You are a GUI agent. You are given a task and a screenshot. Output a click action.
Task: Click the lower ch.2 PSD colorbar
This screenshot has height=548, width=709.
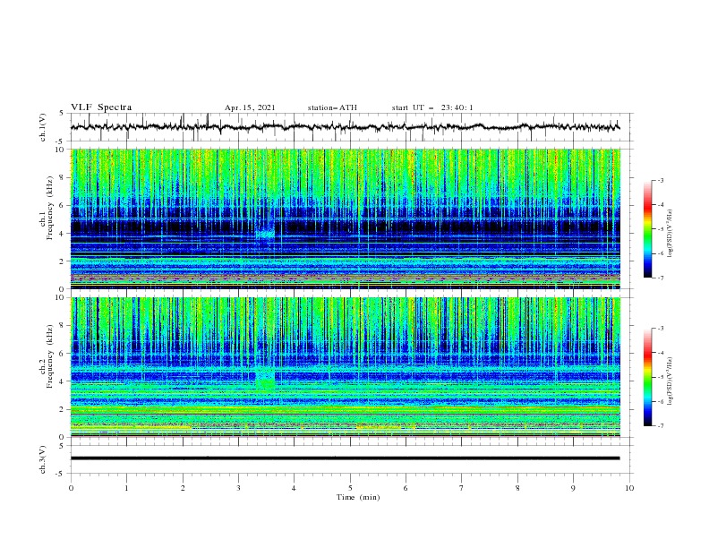point(647,377)
